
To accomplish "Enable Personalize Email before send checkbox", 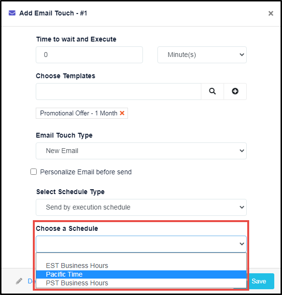I will [33, 172].
